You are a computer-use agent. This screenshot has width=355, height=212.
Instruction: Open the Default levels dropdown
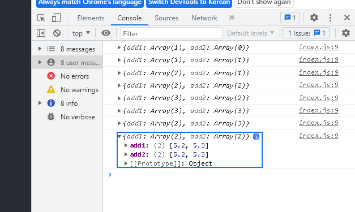click(250, 33)
